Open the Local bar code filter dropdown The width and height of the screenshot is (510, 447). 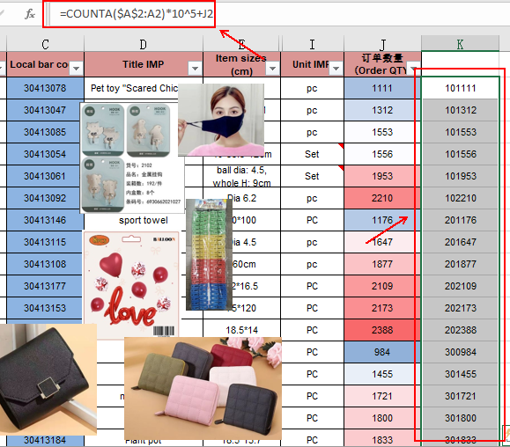tap(76, 69)
